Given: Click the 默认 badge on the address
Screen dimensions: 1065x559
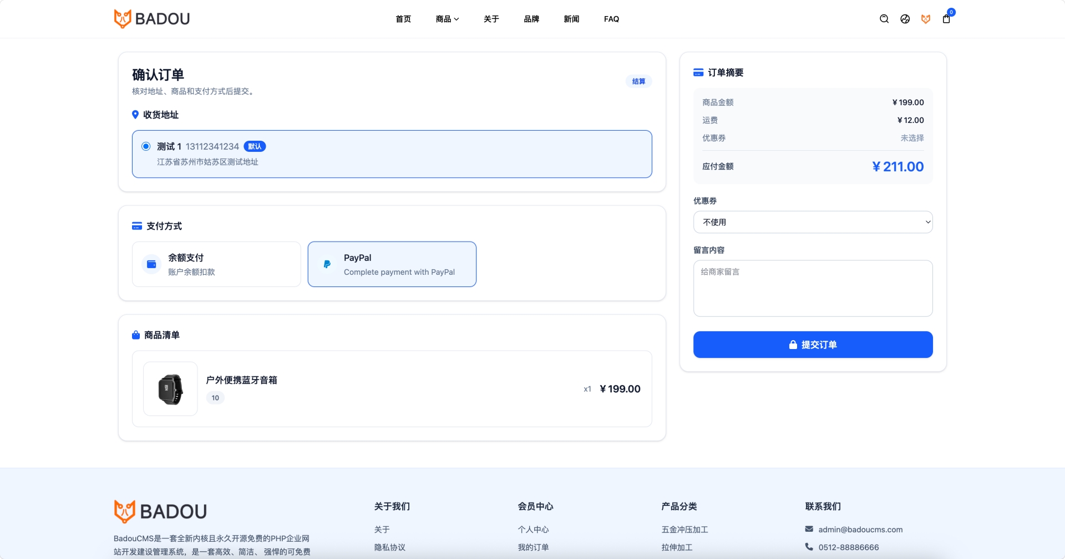Looking at the screenshot, I should click(x=255, y=146).
